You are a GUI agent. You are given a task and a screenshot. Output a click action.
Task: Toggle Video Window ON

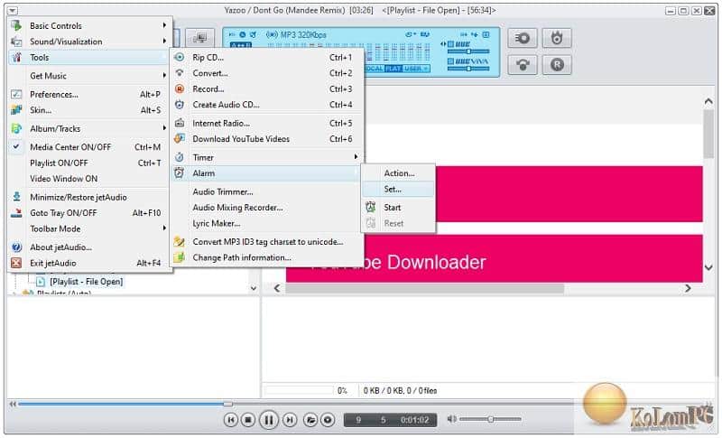(89, 179)
